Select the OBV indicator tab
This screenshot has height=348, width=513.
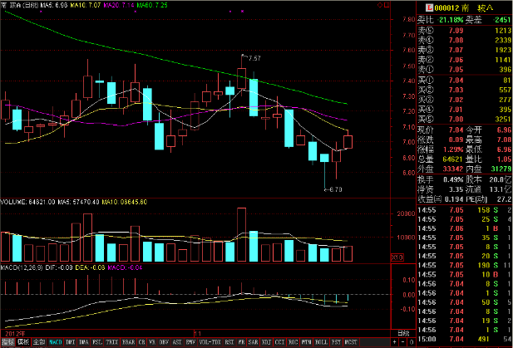click(x=164, y=342)
